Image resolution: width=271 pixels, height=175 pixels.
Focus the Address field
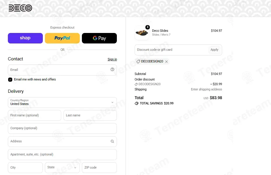click(62, 141)
